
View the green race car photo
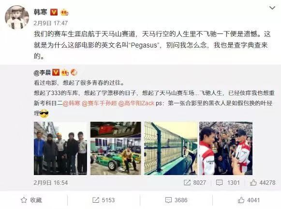pos(116,148)
